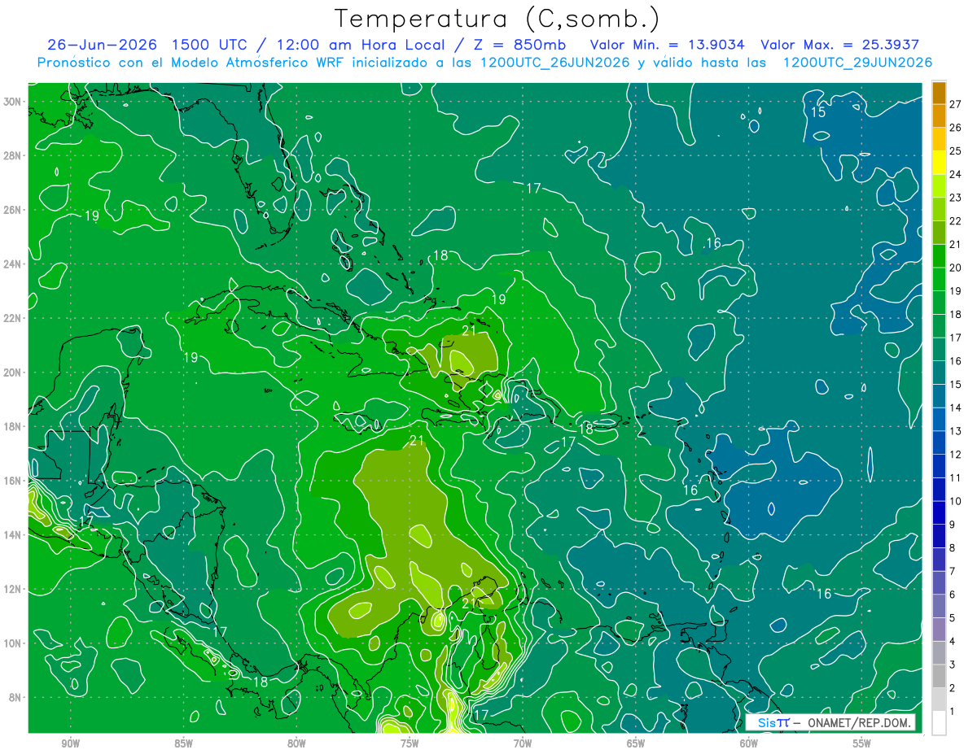Select the valid-until time "1200UTC_29JUN2026"
This screenshot has height=754, width=977.
click(857, 63)
